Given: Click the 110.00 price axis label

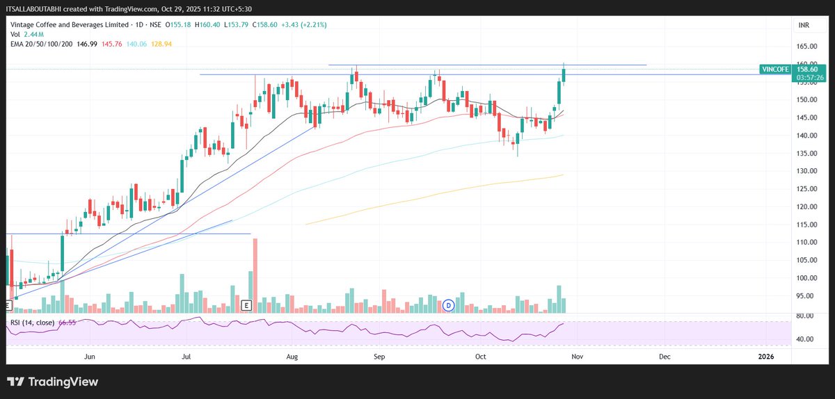Looking at the screenshot, I should click(806, 243).
